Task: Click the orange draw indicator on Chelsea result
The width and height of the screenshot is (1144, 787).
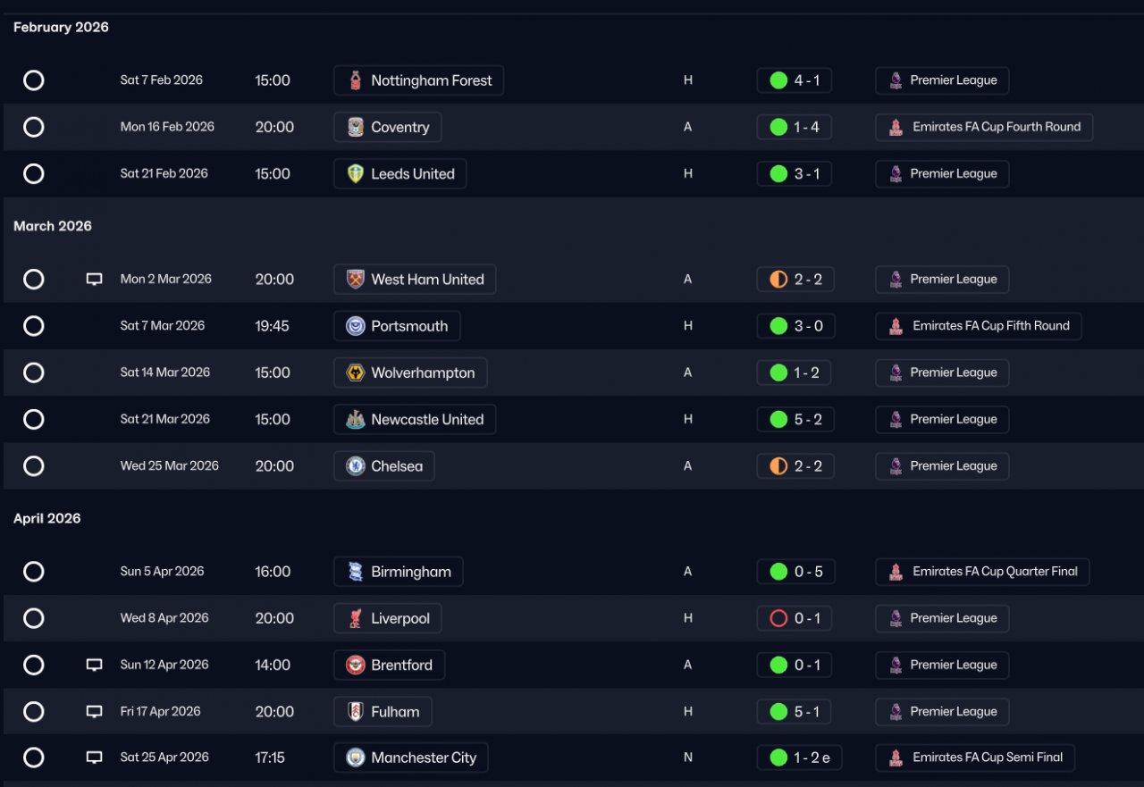Action: coord(778,466)
